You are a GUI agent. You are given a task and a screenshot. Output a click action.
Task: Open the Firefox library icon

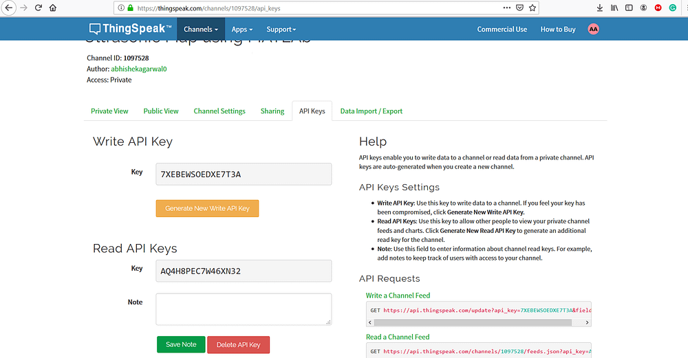(614, 8)
